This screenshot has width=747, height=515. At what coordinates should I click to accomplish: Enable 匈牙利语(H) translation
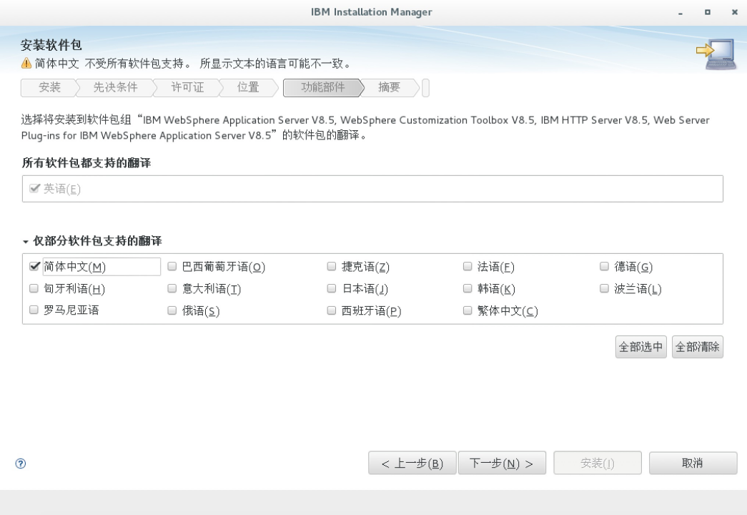[34, 288]
